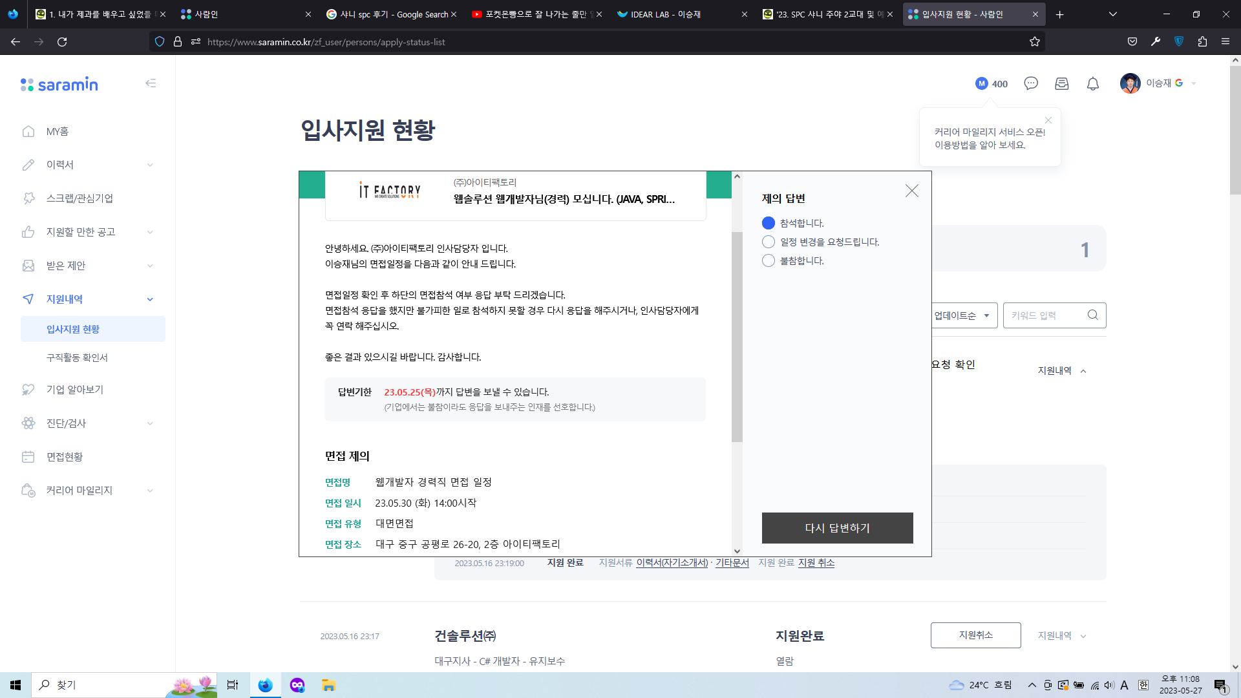The width and height of the screenshot is (1241, 698).
Task: Click the dialog's vertical scrollbar thumb
Action: [737, 336]
